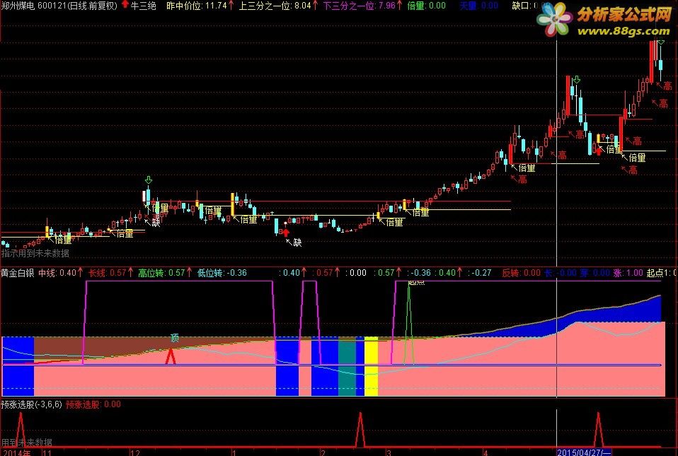
Task: Click the leftmost 倍量 label in the main chart
Action: [63, 239]
